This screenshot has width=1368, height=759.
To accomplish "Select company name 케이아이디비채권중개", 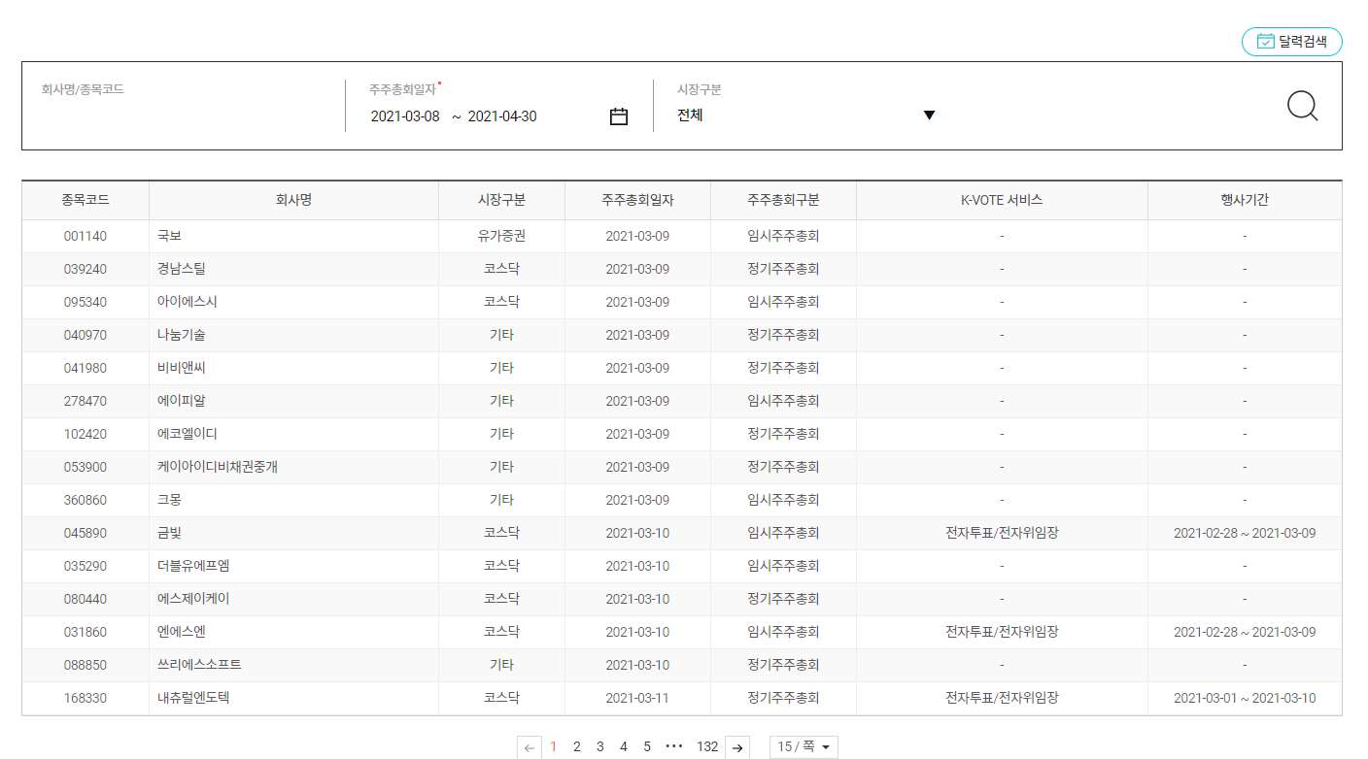I will (218, 467).
